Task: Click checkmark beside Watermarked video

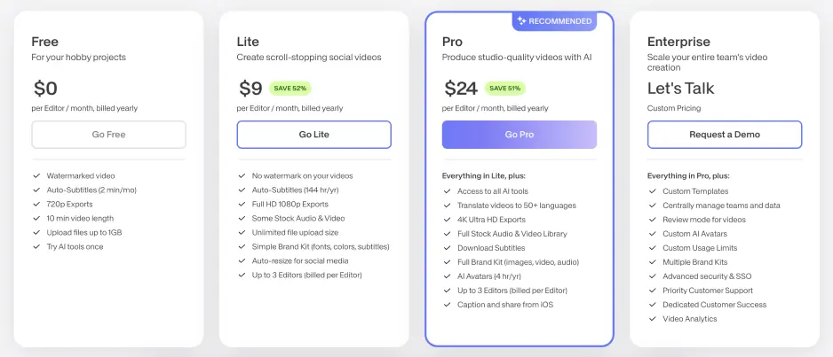Action: (x=36, y=176)
